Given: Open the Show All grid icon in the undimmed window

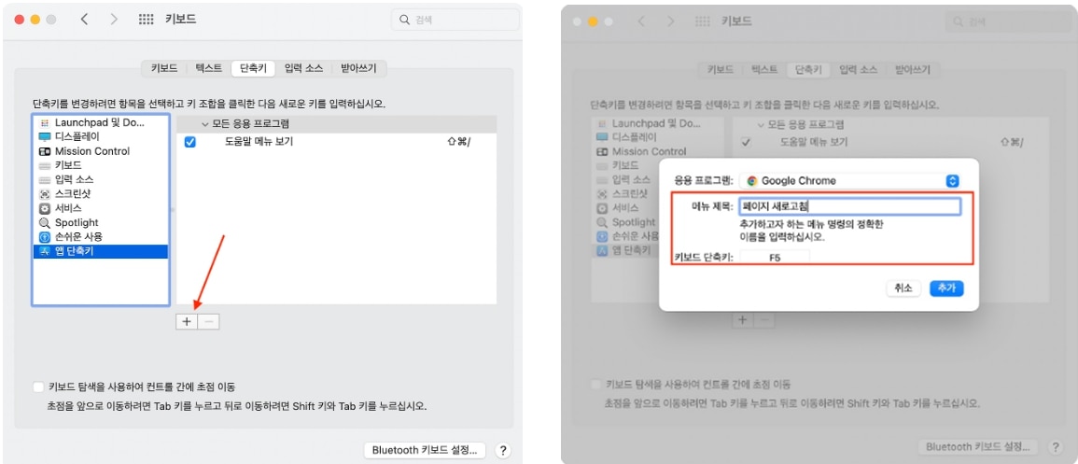Looking at the screenshot, I should pyautogui.click(x=147, y=20).
